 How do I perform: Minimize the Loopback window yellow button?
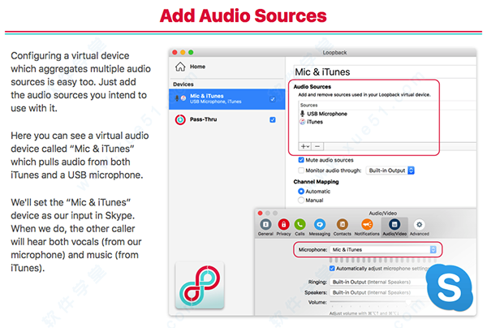tap(183, 52)
